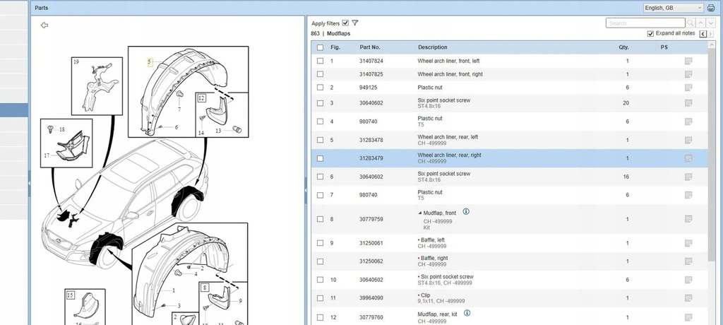Click callout number 5 in diagram

point(150,62)
